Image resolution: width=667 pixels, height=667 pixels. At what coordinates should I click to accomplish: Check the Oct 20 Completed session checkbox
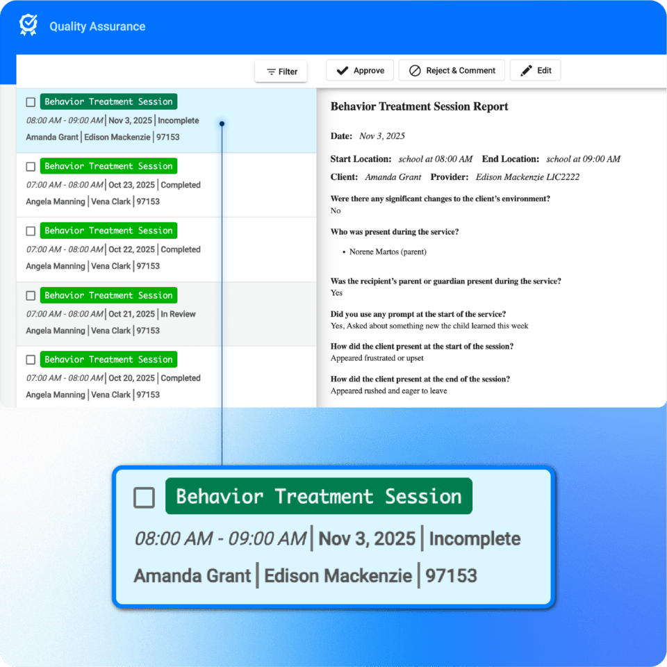(x=31, y=359)
